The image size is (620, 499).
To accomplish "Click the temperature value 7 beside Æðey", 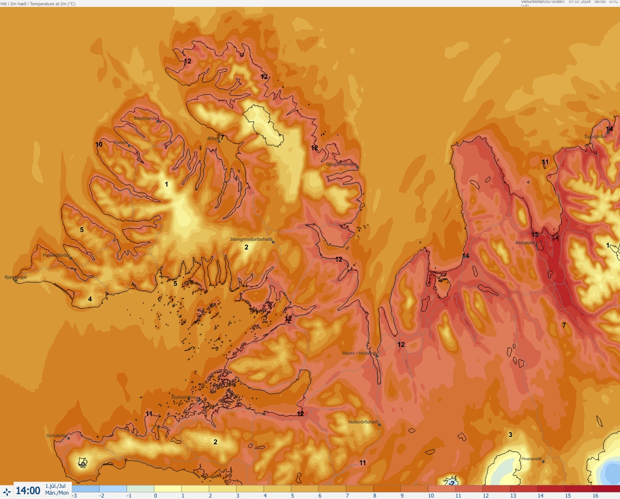I will click(x=222, y=138).
